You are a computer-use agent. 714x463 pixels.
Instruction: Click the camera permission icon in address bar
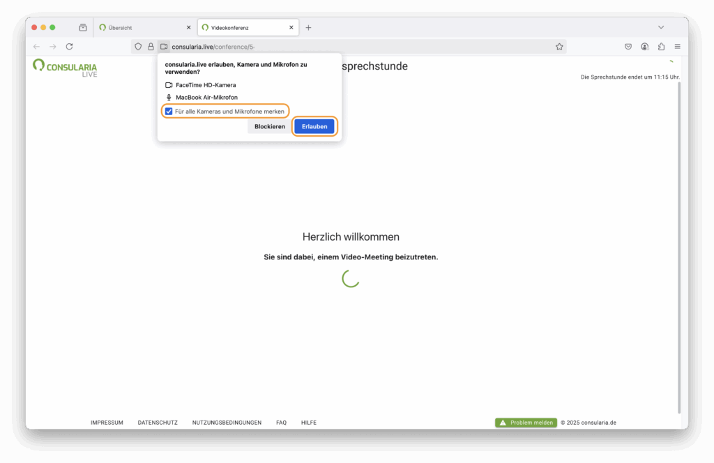[164, 47]
